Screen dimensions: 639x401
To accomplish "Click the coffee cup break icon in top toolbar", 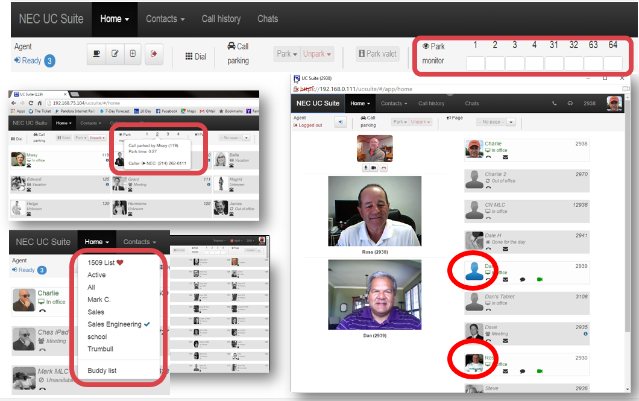I will pyautogui.click(x=96, y=54).
